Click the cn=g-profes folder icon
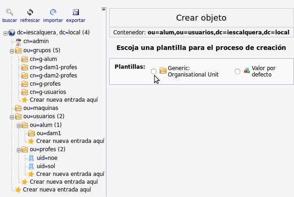 25,84
